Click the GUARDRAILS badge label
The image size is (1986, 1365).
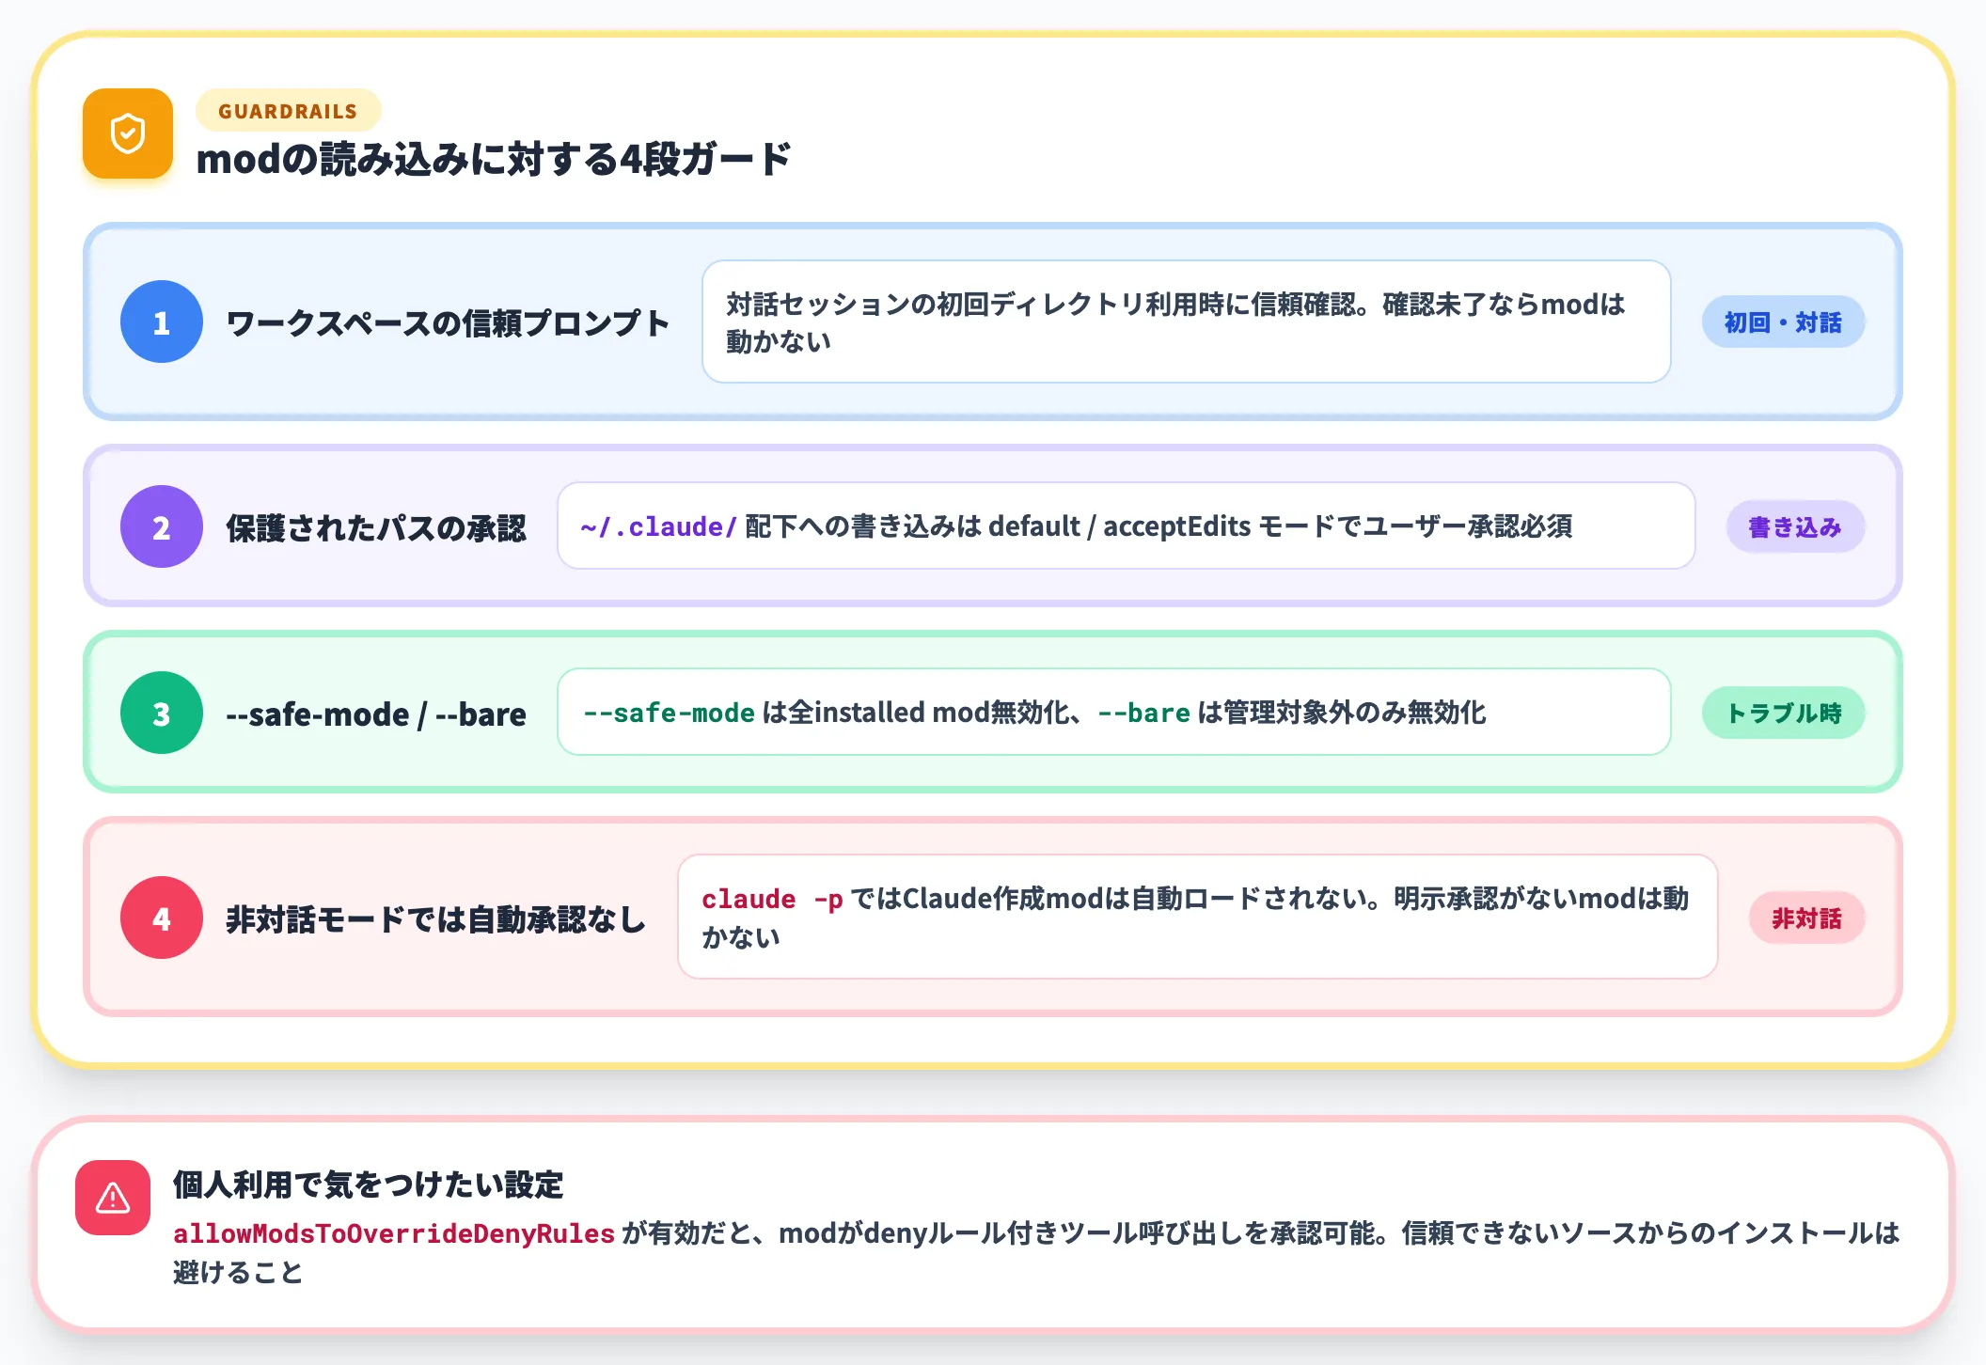(288, 111)
